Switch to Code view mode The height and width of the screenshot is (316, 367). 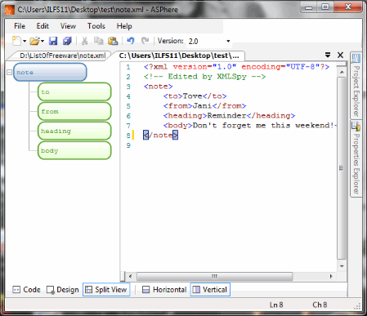[x=27, y=290]
